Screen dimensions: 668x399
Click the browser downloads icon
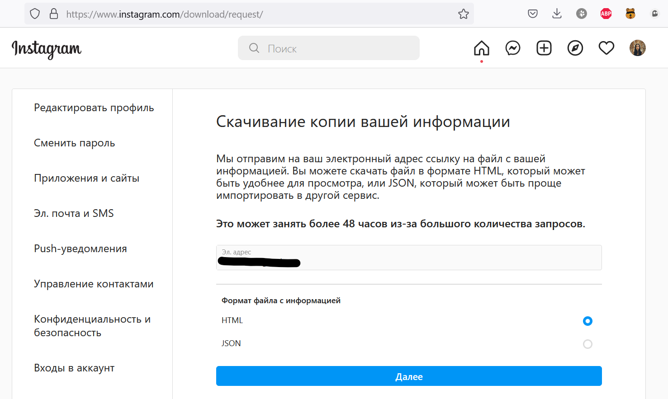[x=557, y=13]
